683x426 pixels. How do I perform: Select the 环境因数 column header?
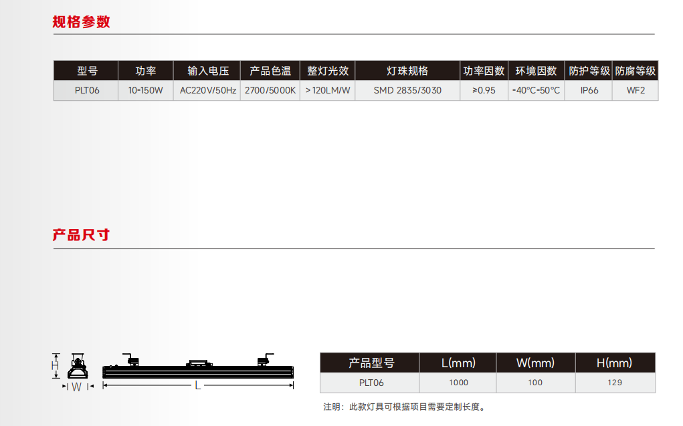[536, 71]
